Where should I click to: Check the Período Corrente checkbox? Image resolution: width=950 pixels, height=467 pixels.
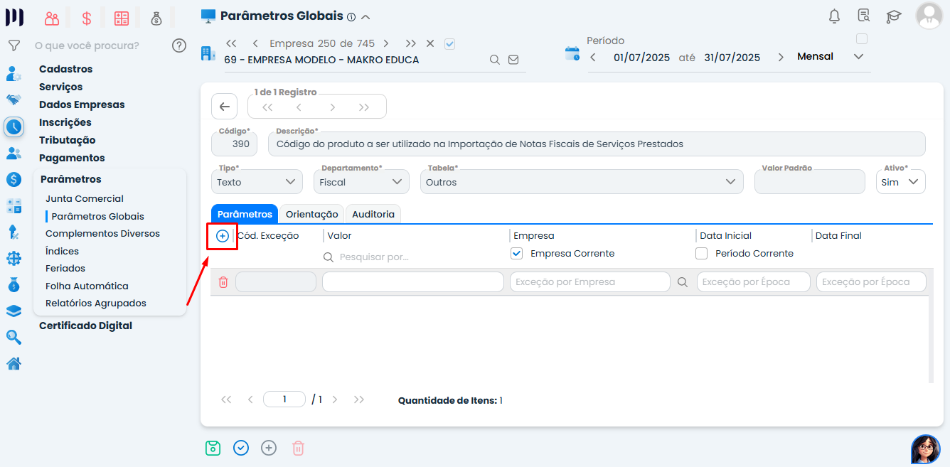(701, 253)
